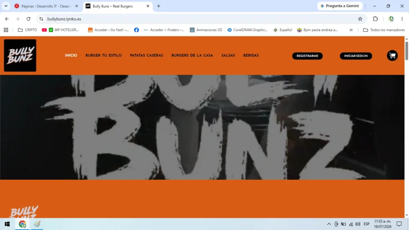The width and height of the screenshot is (409, 230).
Task: Open the Acceder Go Fast bookmark
Action: (109, 30)
